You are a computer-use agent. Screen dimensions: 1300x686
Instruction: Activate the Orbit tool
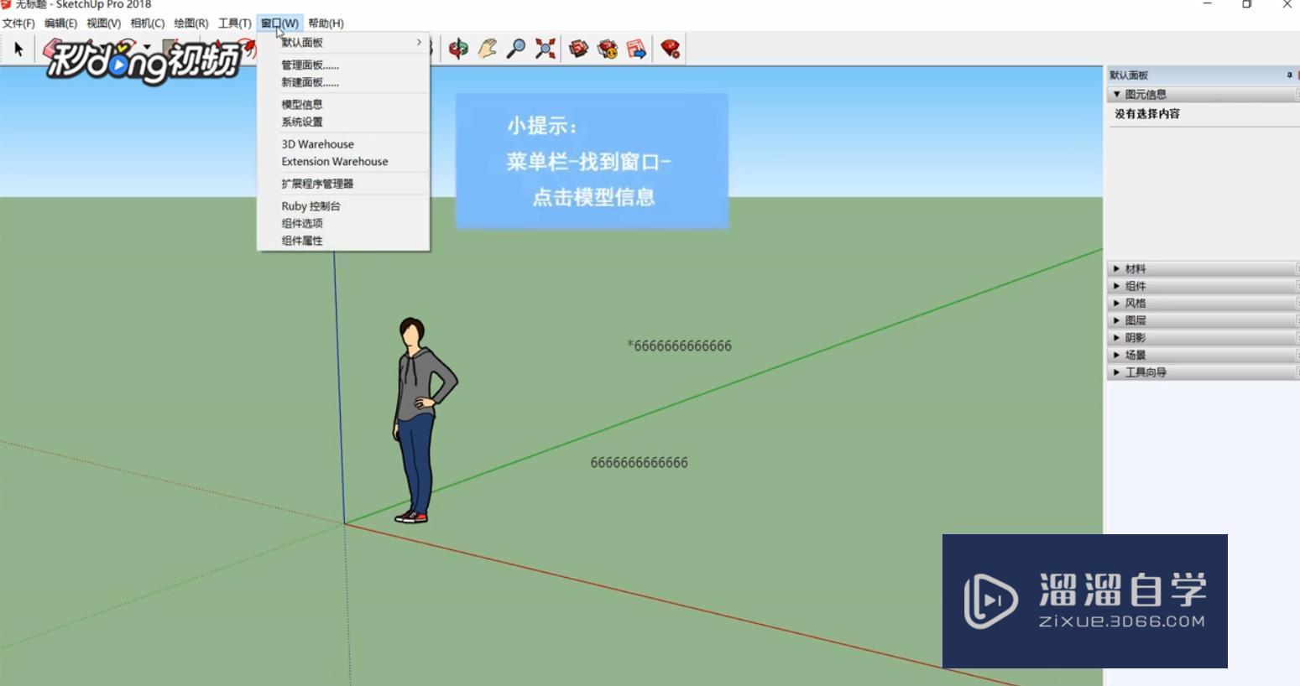tap(458, 49)
